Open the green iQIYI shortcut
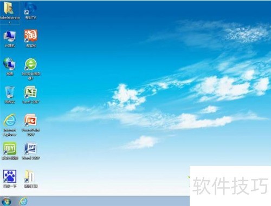Screen dimensions: 271x206 (x=10, y=148)
